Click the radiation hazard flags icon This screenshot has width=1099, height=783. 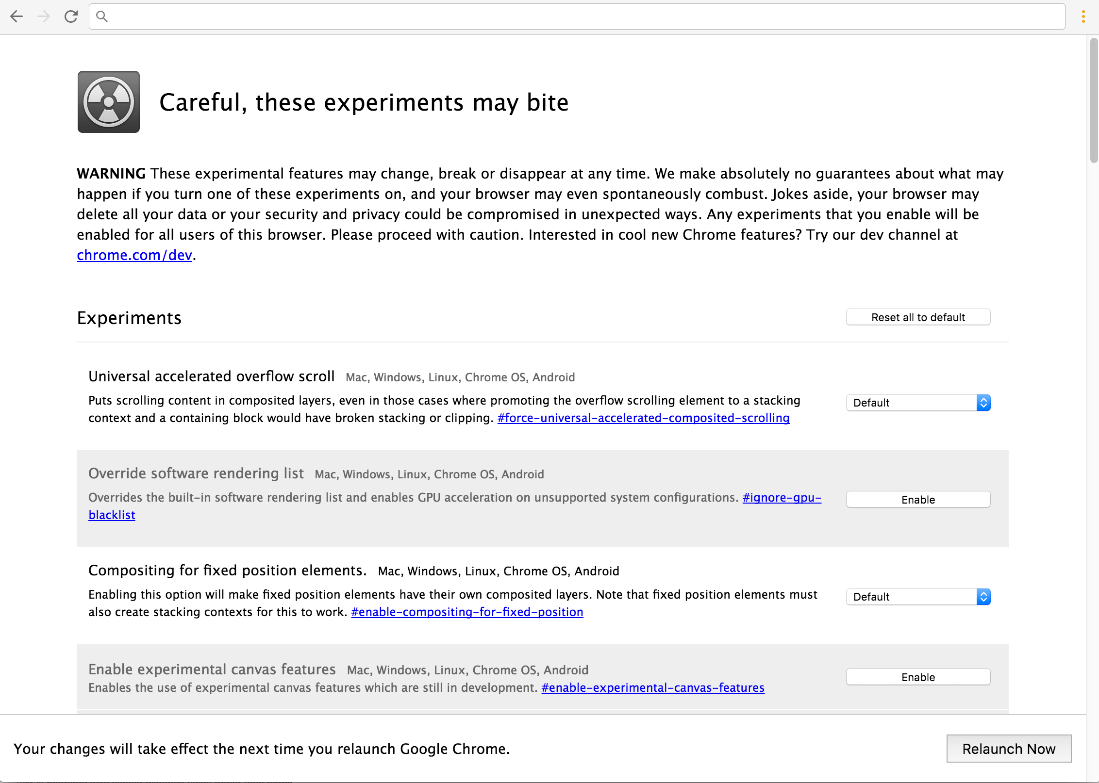(109, 102)
